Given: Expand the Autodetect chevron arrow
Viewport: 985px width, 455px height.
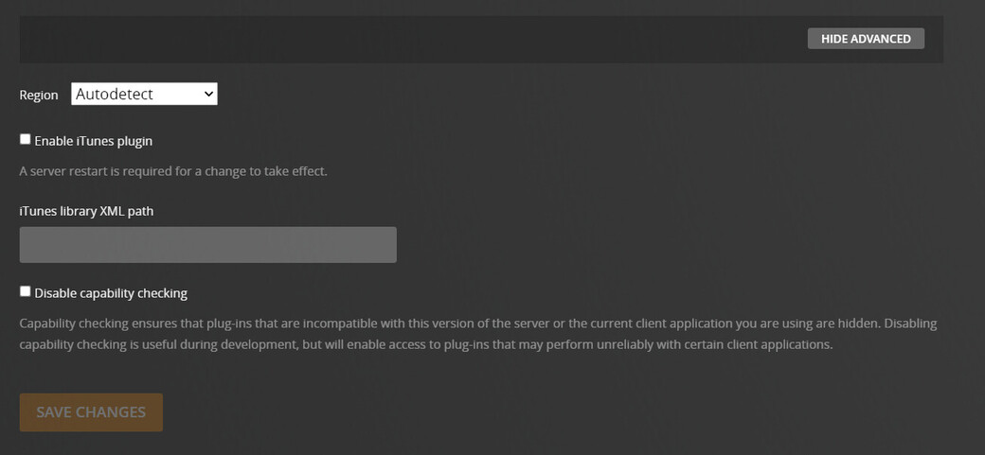Looking at the screenshot, I should pyautogui.click(x=208, y=95).
